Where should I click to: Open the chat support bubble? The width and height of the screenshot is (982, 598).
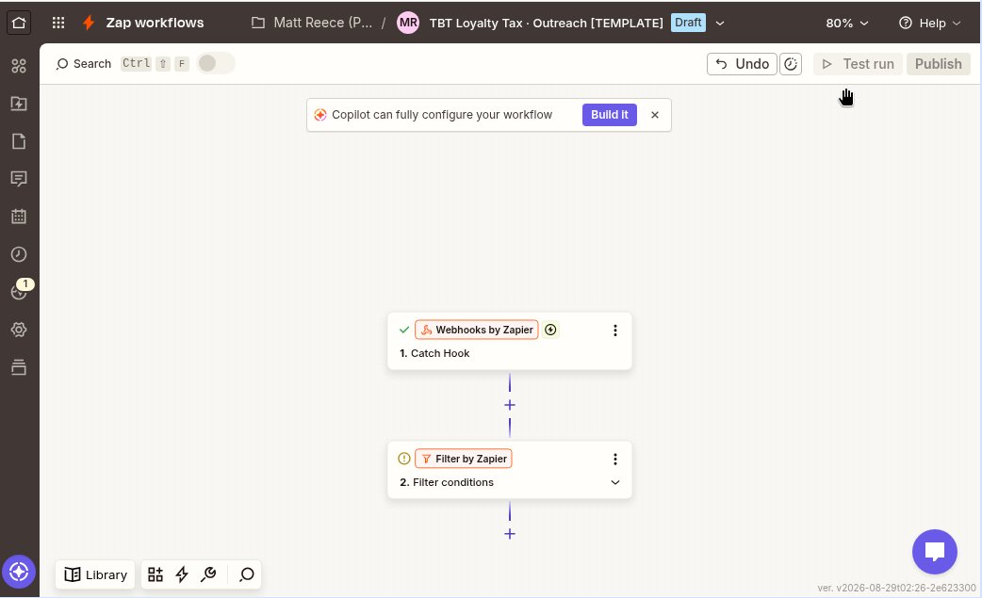(934, 552)
